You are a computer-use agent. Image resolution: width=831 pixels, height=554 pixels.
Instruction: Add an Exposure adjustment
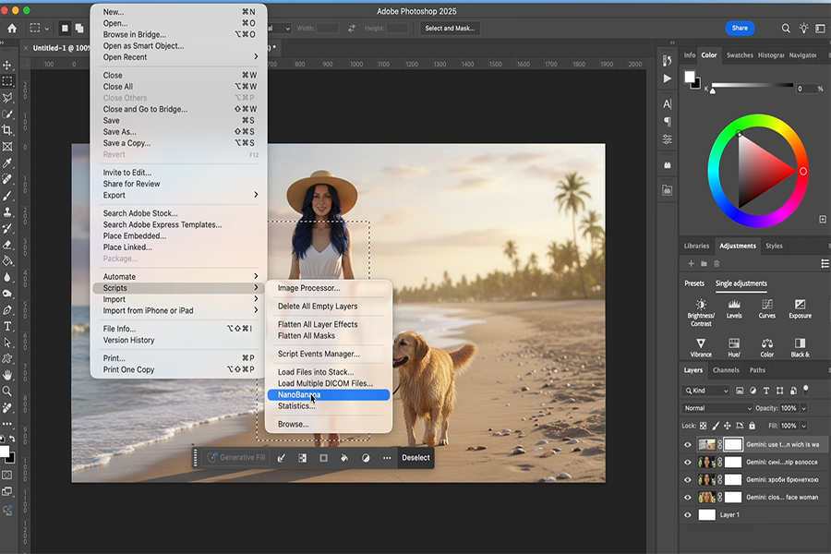[800, 308]
